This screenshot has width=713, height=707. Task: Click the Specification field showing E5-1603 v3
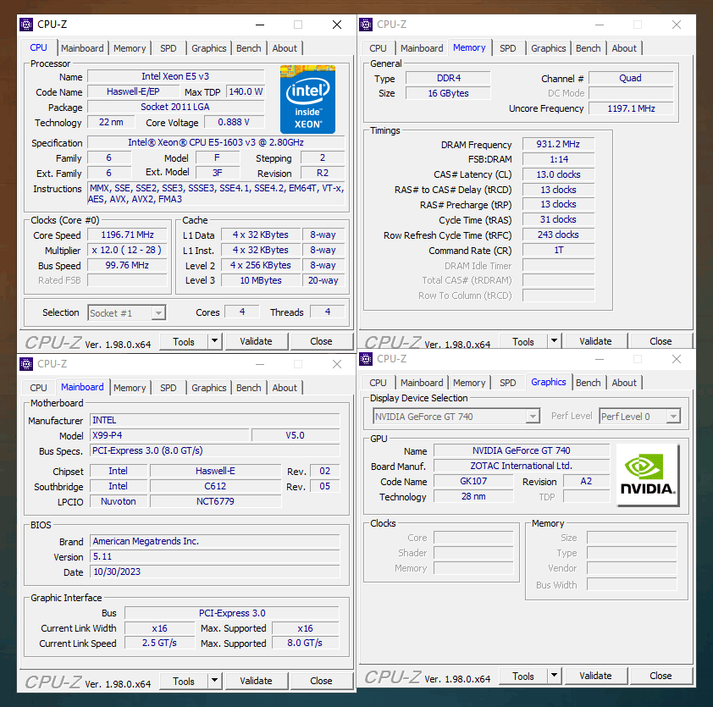pyautogui.click(x=216, y=142)
